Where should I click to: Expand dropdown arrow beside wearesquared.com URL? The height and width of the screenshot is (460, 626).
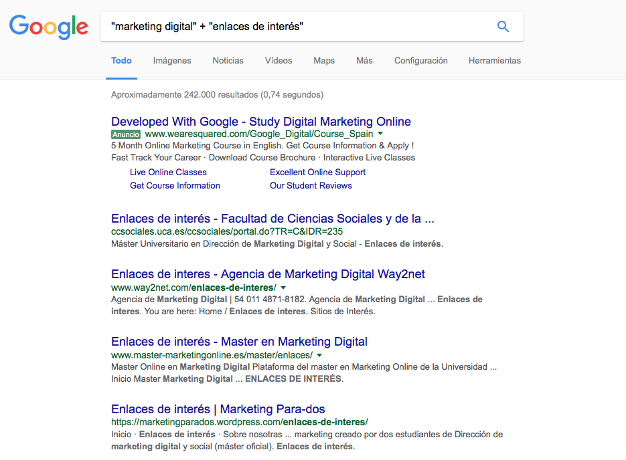tap(380, 134)
